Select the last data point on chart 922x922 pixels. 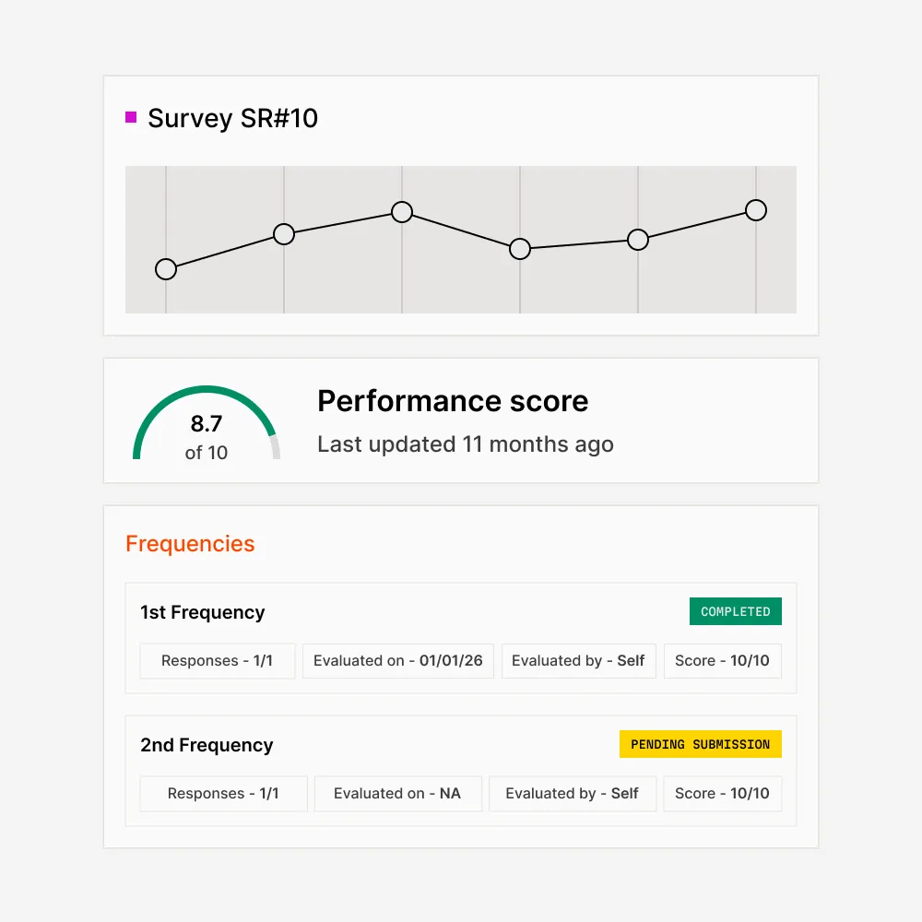tap(756, 210)
